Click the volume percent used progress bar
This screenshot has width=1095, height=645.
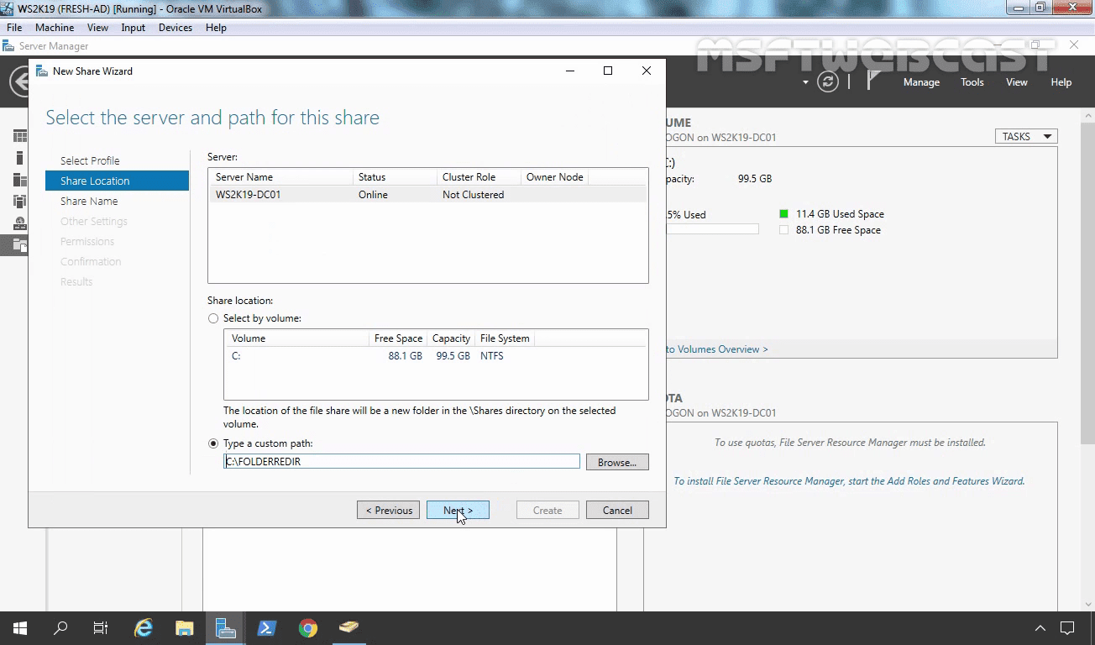712,229
